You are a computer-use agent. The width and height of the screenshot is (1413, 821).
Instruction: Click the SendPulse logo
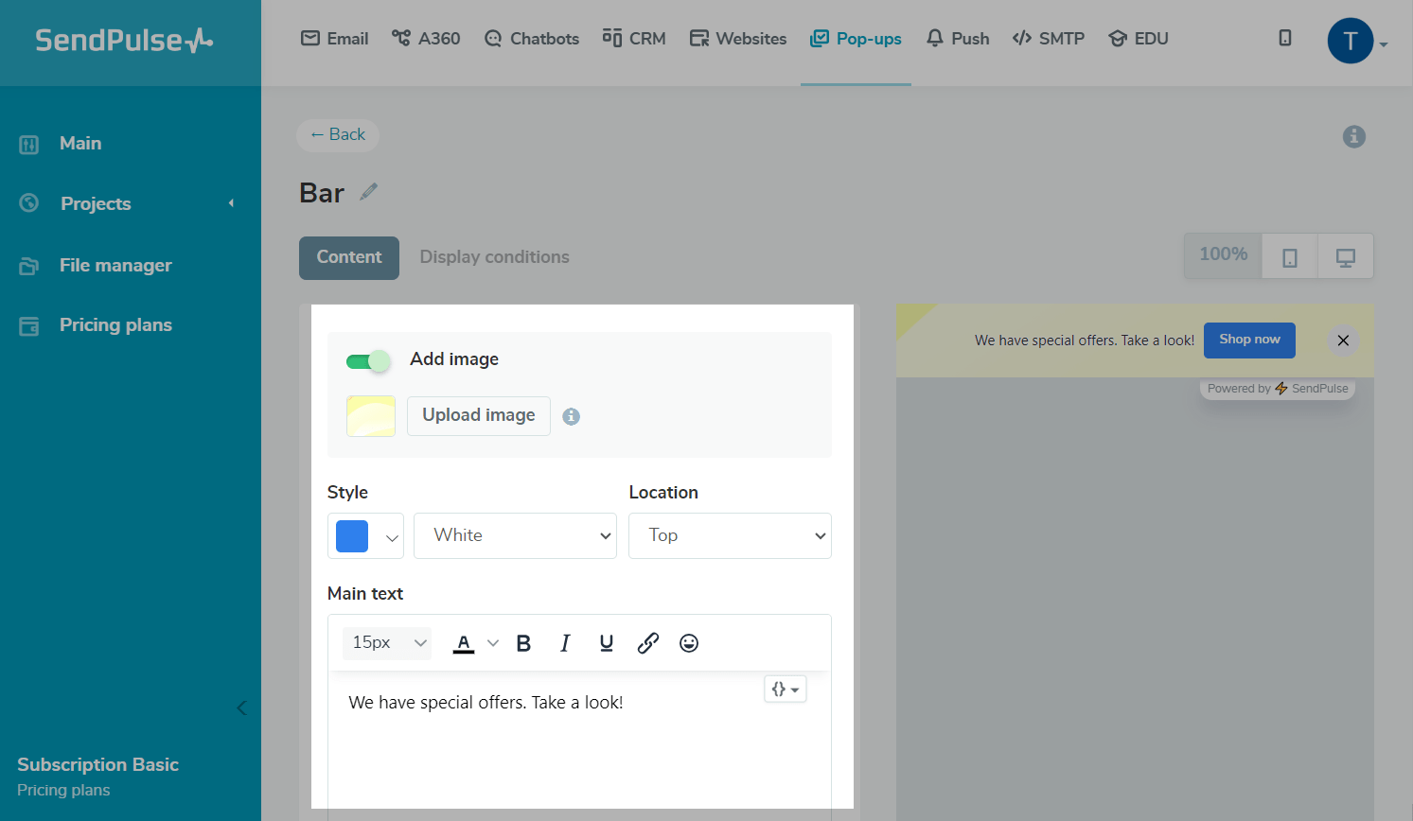pos(124,40)
